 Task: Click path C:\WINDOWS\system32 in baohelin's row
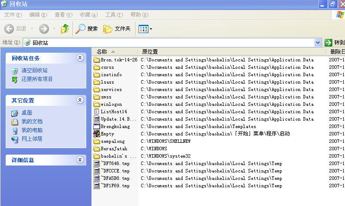166,156
